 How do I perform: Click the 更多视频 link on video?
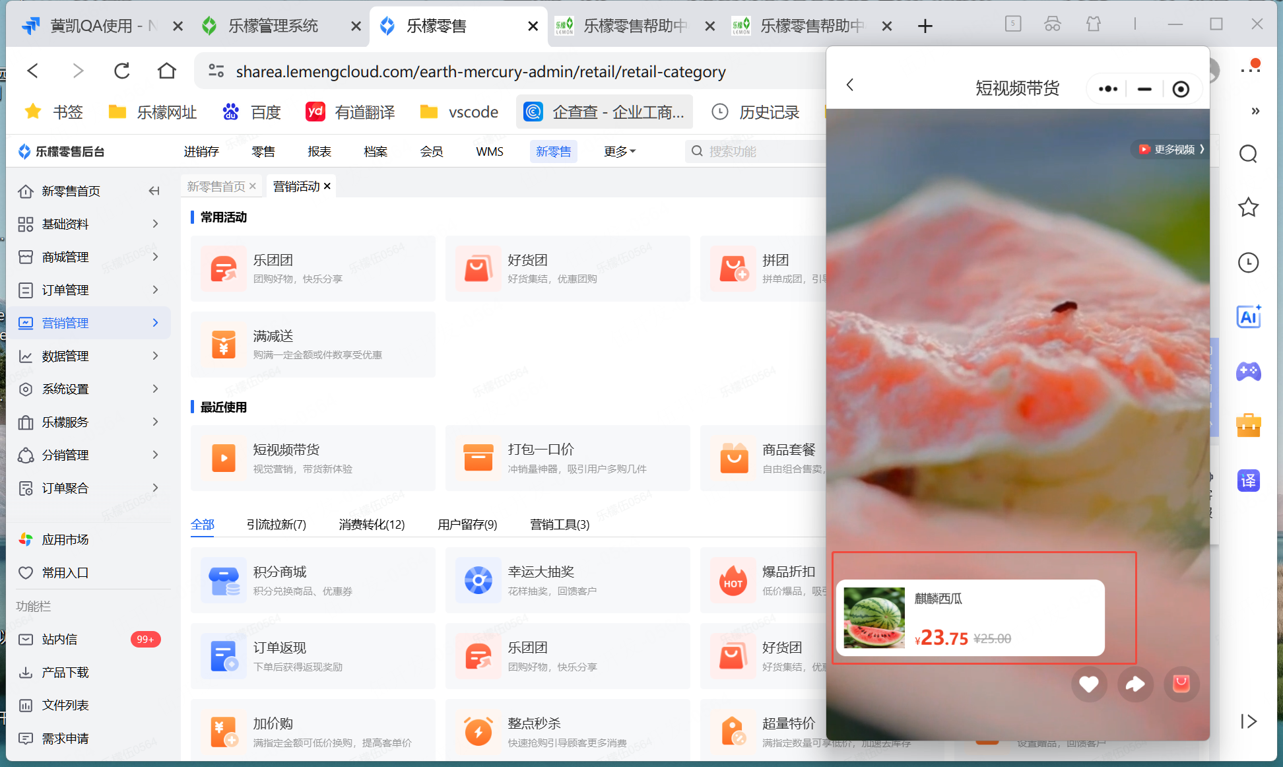pos(1173,149)
